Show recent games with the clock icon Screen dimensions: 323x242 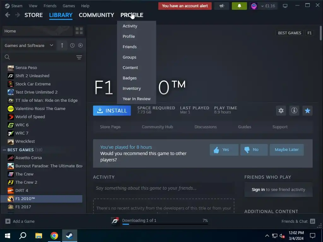click(x=72, y=45)
